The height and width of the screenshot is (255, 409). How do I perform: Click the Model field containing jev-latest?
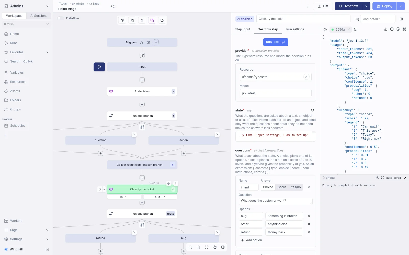click(x=276, y=93)
